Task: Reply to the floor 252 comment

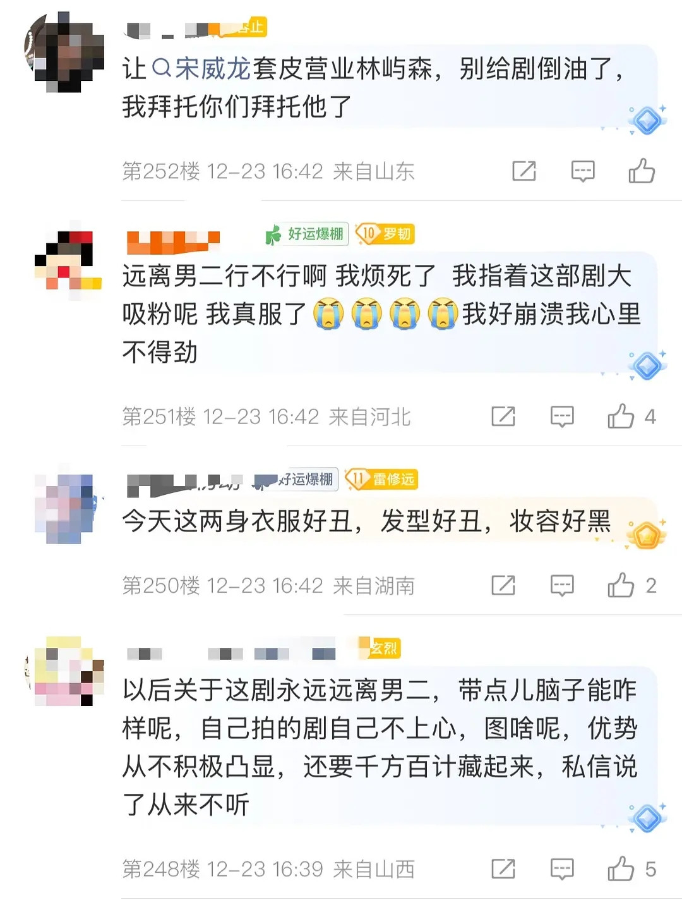Action: [582, 171]
